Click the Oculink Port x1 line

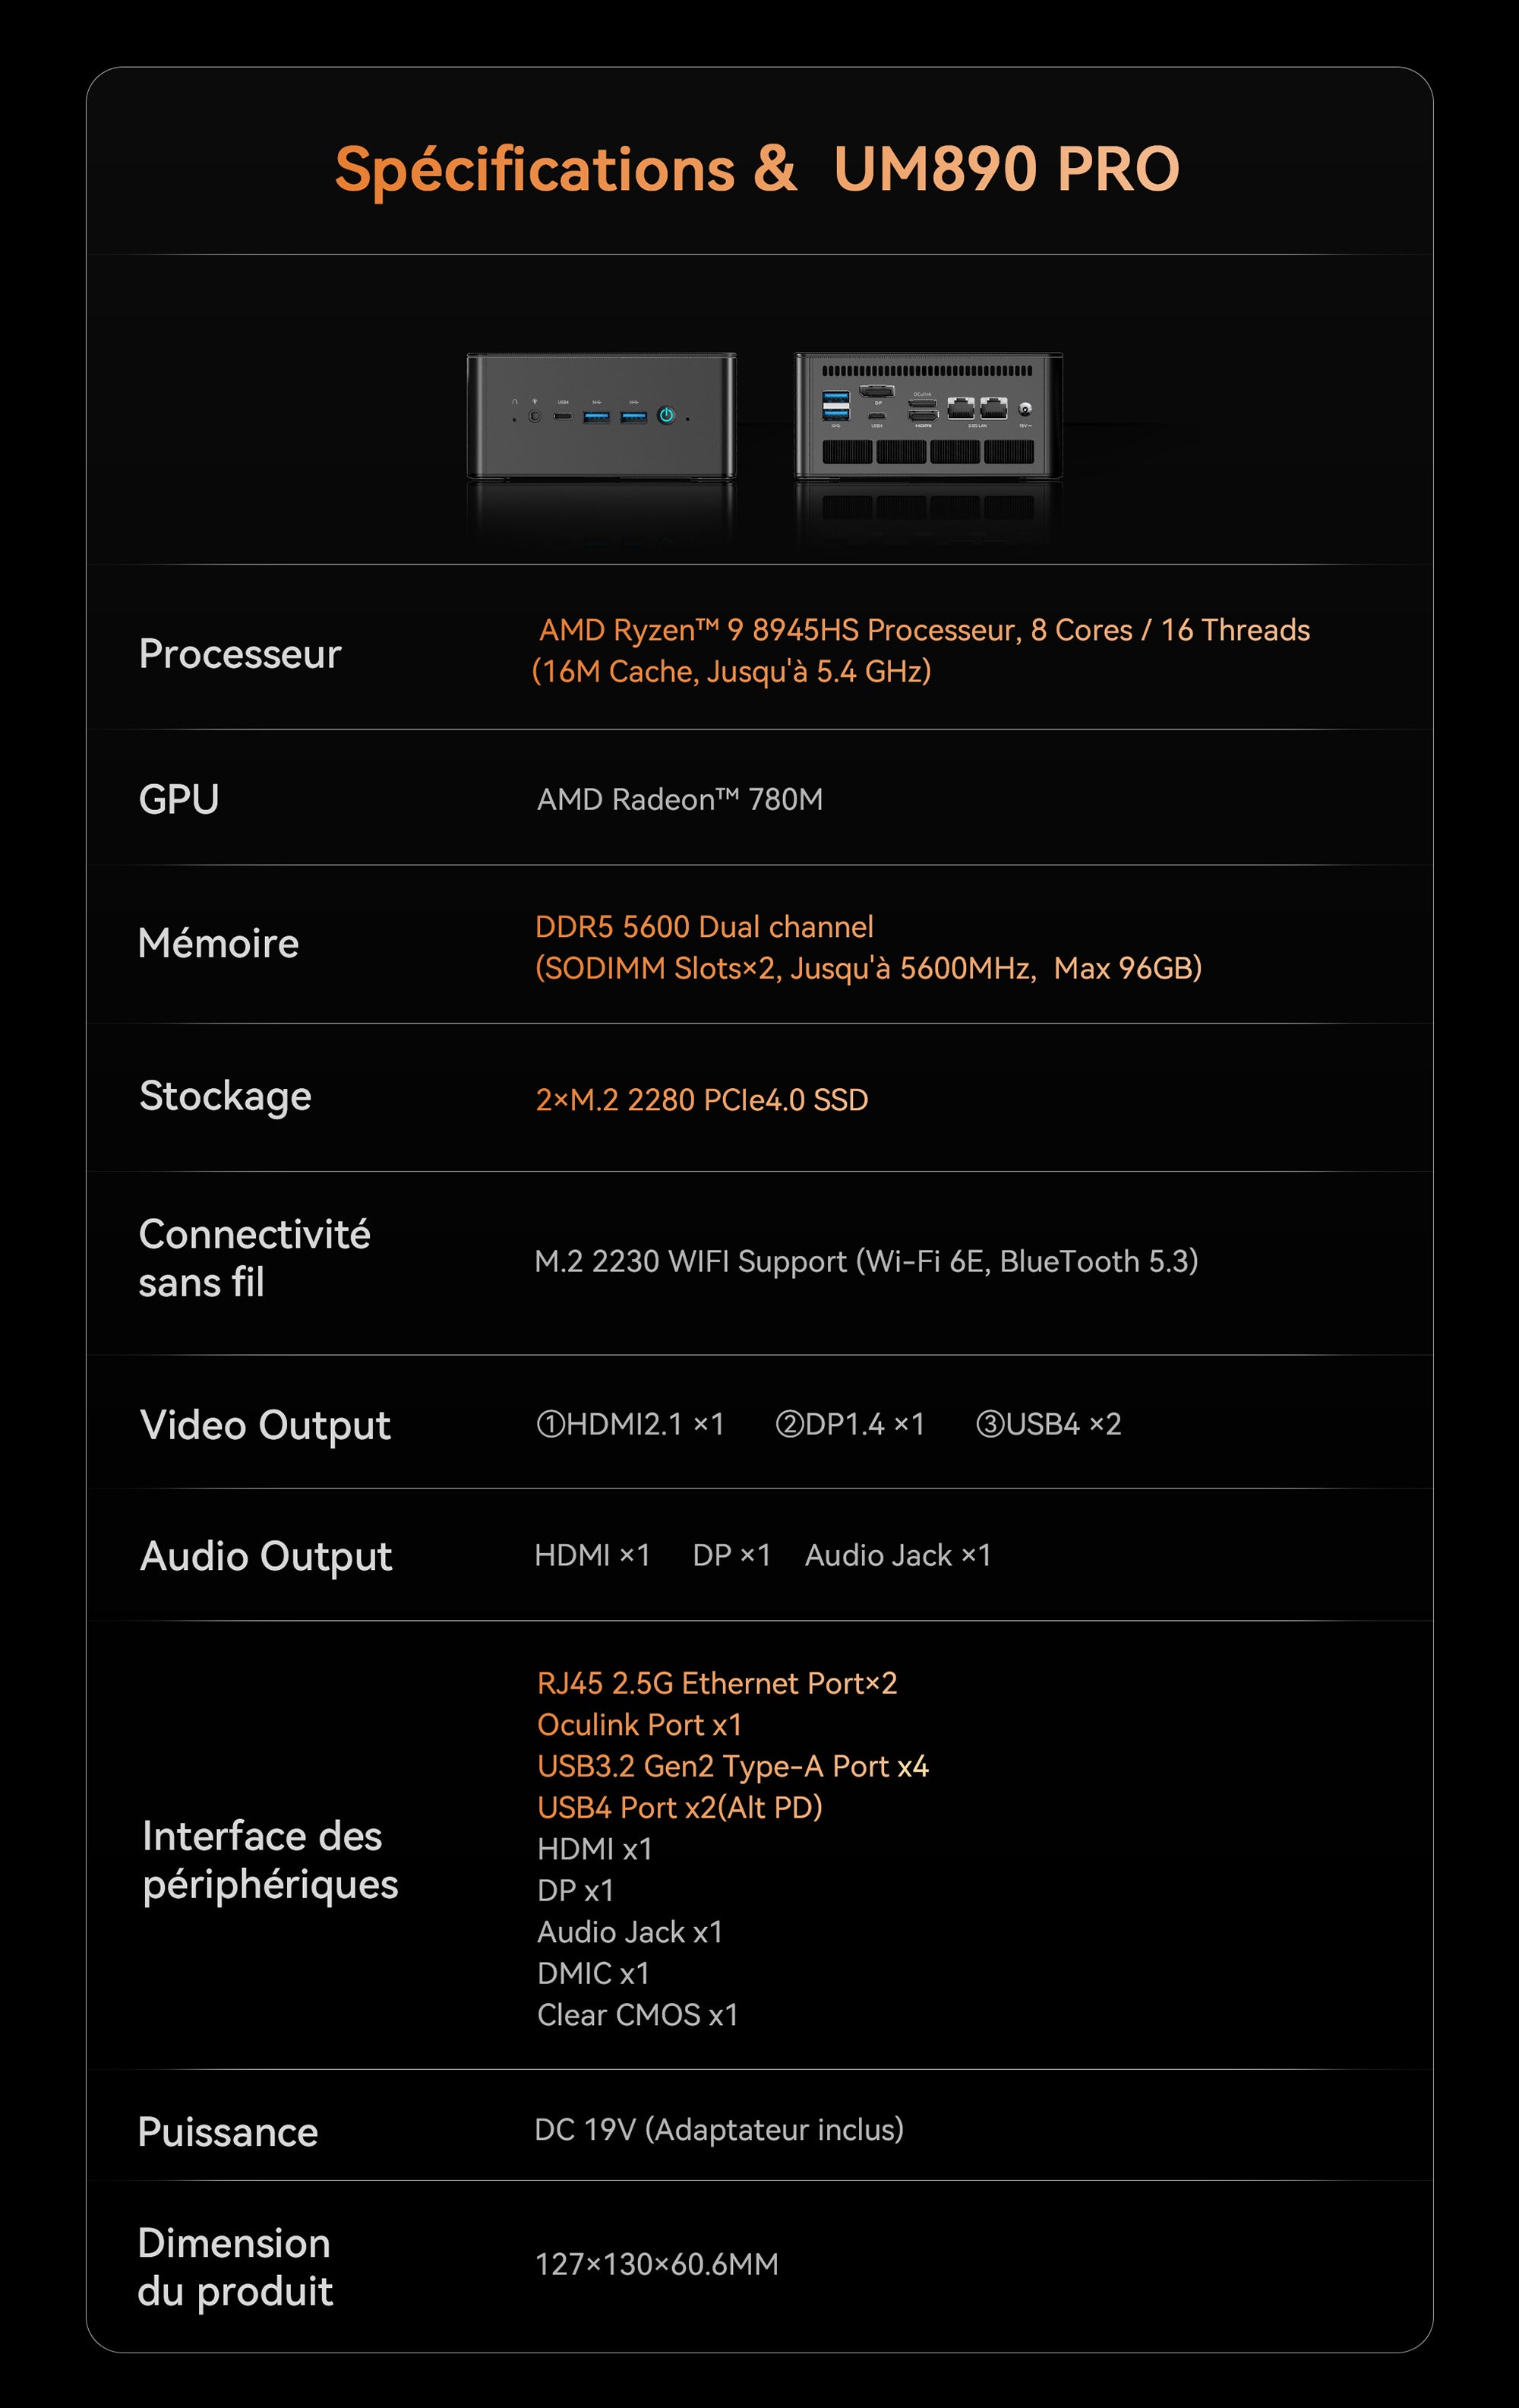(x=639, y=1724)
